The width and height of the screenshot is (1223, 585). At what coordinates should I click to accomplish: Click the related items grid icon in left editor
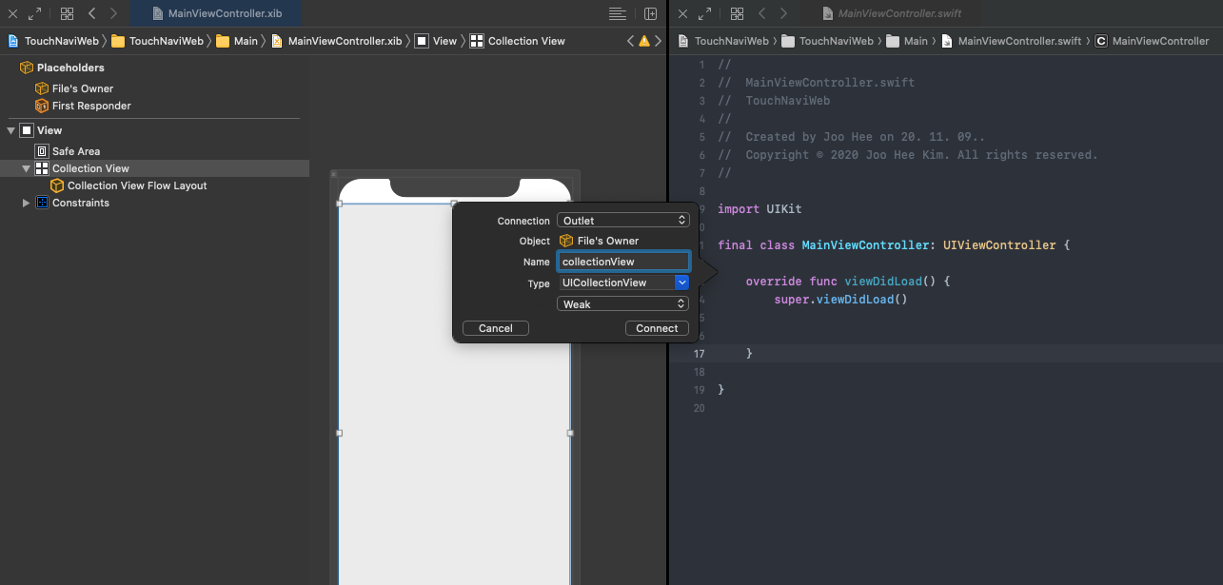[x=67, y=14]
